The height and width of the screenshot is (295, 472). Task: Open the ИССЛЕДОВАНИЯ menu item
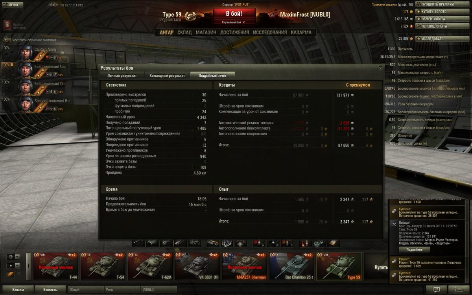pos(270,32)
